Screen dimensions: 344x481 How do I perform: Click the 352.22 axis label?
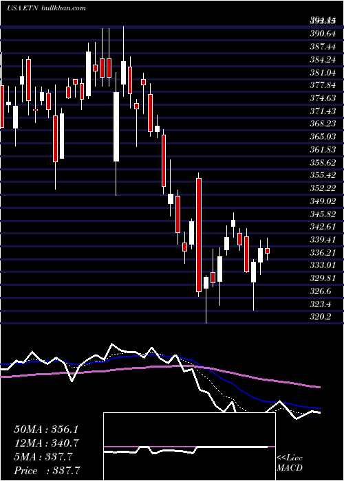click(323, 188)
